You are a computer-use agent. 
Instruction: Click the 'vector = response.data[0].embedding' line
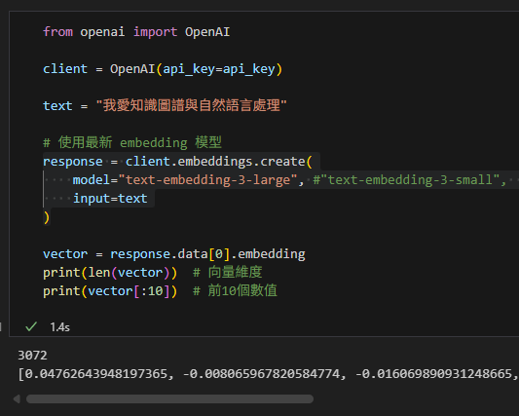tap(174, 254)
